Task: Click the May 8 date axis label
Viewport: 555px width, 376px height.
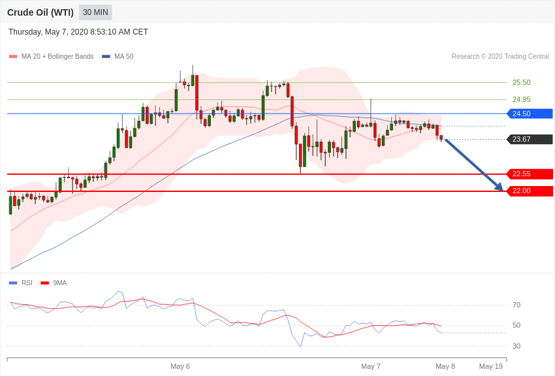Action: click(x=445, y=366)
